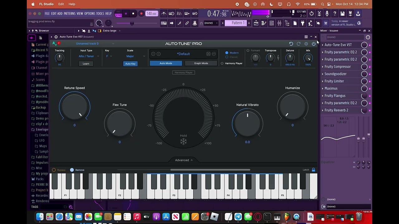
Task: Click the plugin wrapper settings gear
Action: [56, 37]
